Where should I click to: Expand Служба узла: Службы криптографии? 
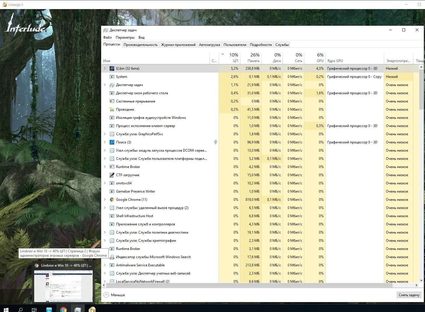tap(105, 241)
